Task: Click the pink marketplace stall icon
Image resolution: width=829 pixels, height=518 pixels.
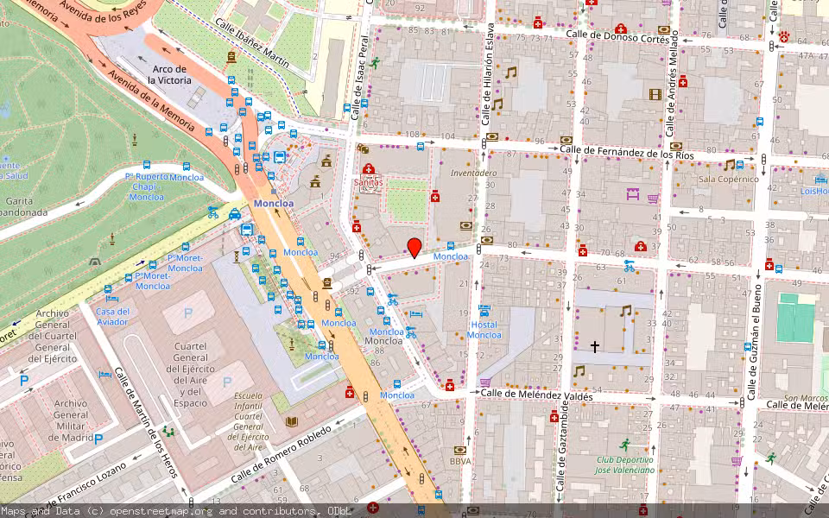Action: 633,194
